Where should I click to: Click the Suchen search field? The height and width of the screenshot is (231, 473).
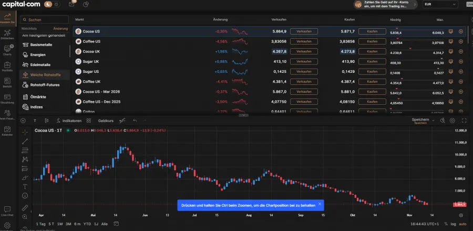[x=44, y=19]
